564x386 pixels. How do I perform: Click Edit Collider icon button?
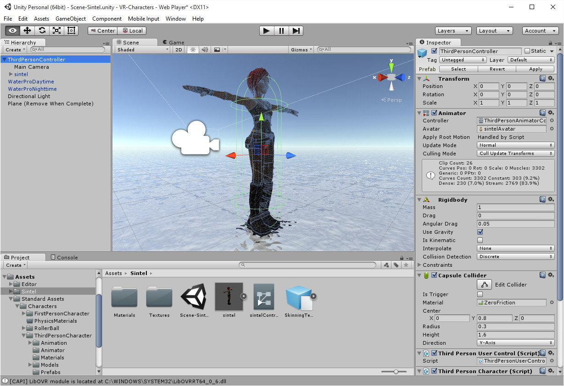coord(485,285)
